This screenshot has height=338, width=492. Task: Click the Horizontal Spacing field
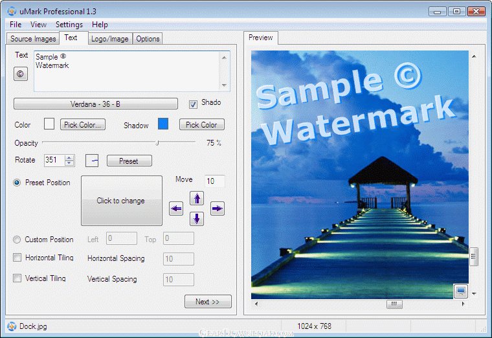[178, 259]
